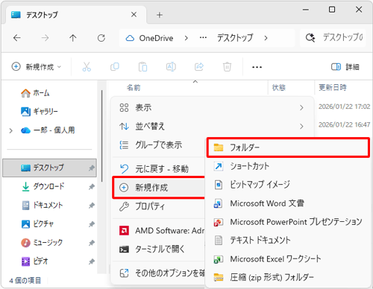
Task: Click the デスクトップ breadcrumb
Action: coord(235,38)
